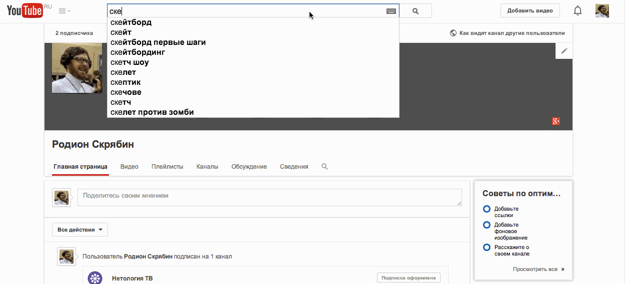The width and height of the screenshot is (625, 284).
Task: Click the Советы по оптим… heading
Action: [521, 194]
